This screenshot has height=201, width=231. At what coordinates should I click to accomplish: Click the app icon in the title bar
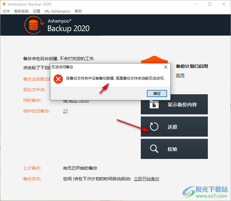pyautogui.click(x=4, y=4)
